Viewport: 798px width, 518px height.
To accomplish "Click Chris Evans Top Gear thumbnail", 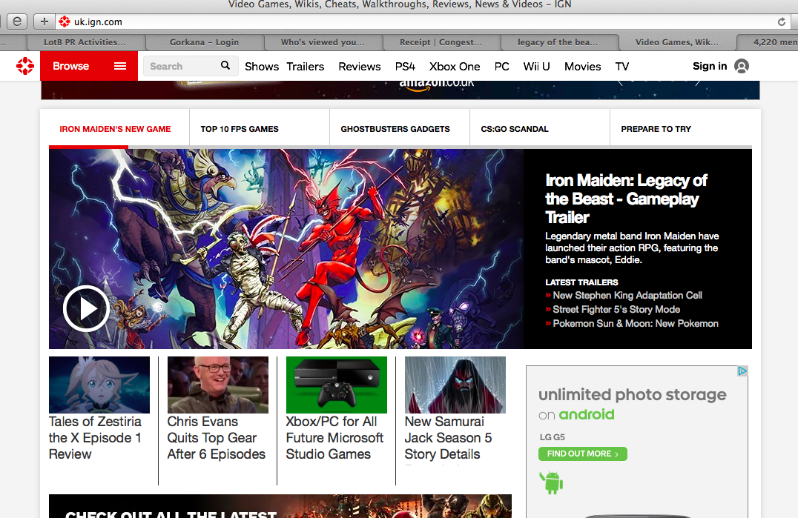I will 218,385.
